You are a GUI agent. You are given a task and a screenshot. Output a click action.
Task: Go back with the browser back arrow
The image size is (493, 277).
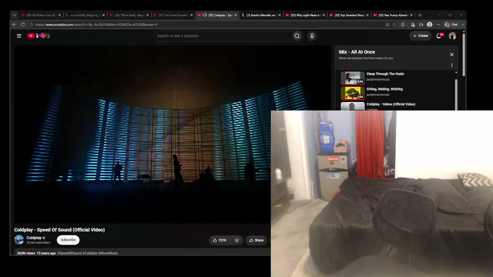14,25
